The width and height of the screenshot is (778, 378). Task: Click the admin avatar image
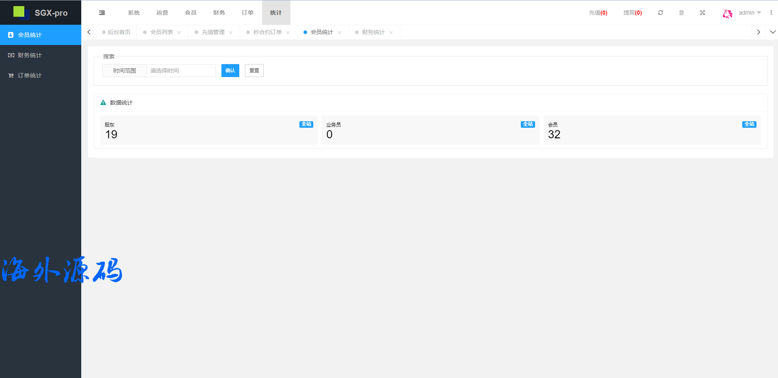pyautogui.click(x=727, y=13)
